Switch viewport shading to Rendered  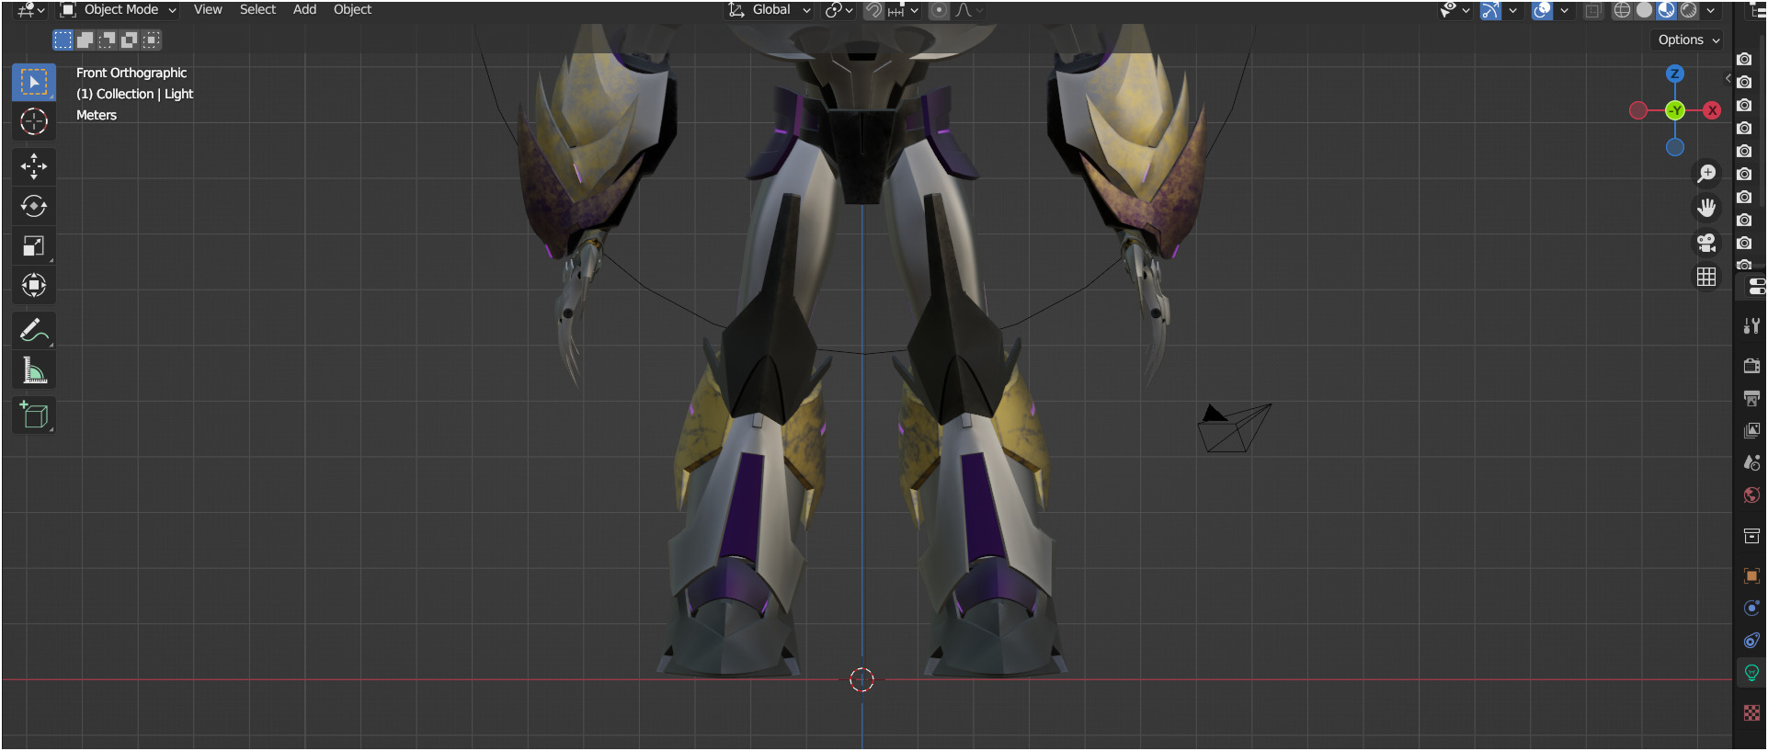click(1689, 10)
